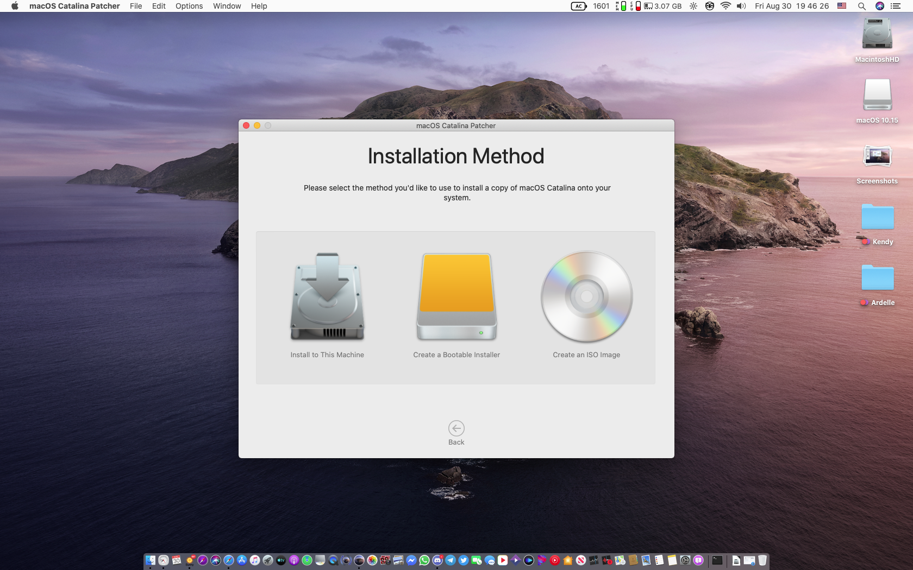The width and height of the screenshot is (913, 570).
Task: Select the Ardelle folder on desktop
Action: [877, 277]
